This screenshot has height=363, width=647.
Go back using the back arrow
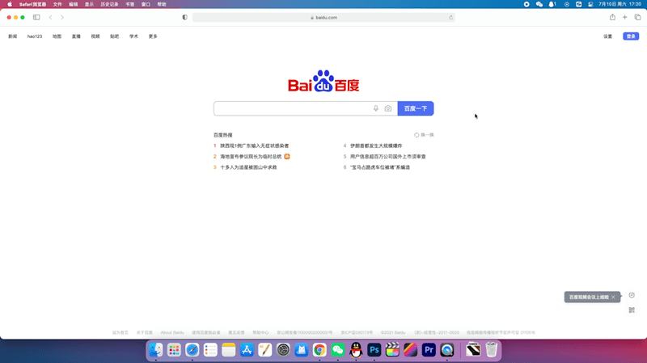51,17
